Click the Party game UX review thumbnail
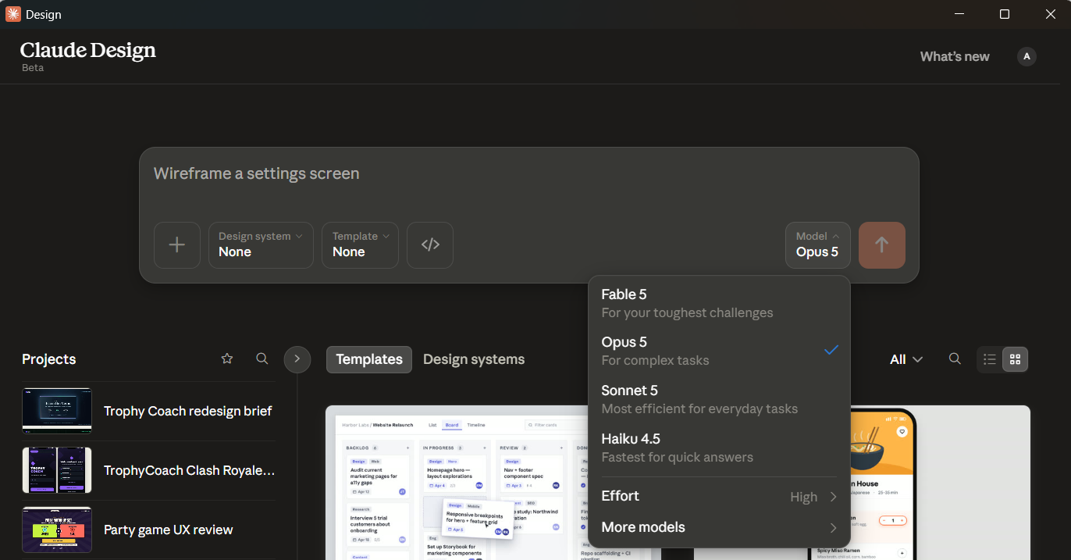This screenshot has height=560, width=1071. [57, 530]
